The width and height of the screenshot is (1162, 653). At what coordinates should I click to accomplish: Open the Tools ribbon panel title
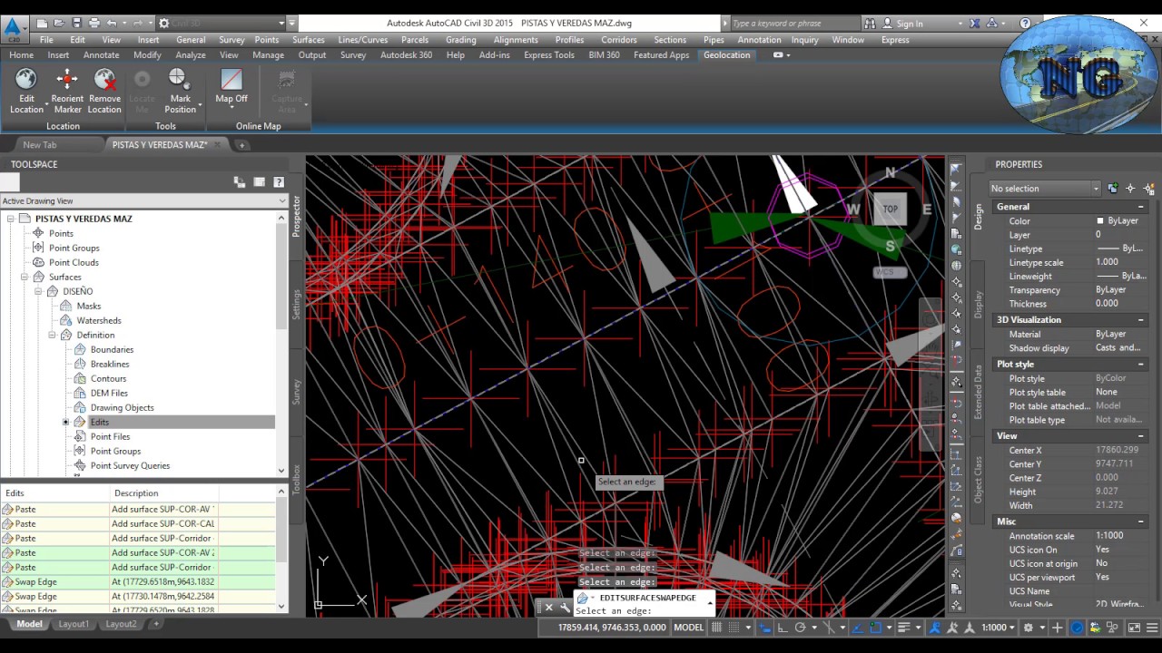tap(165, 126)
